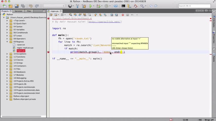Click the red error stripe mark at the top of the editor's right edge
216x121 pixels.
211,19
